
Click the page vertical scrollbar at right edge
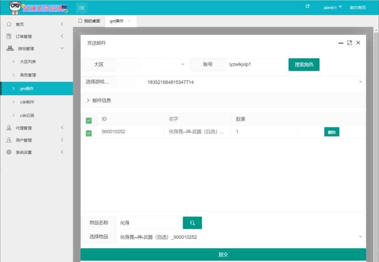376,145
